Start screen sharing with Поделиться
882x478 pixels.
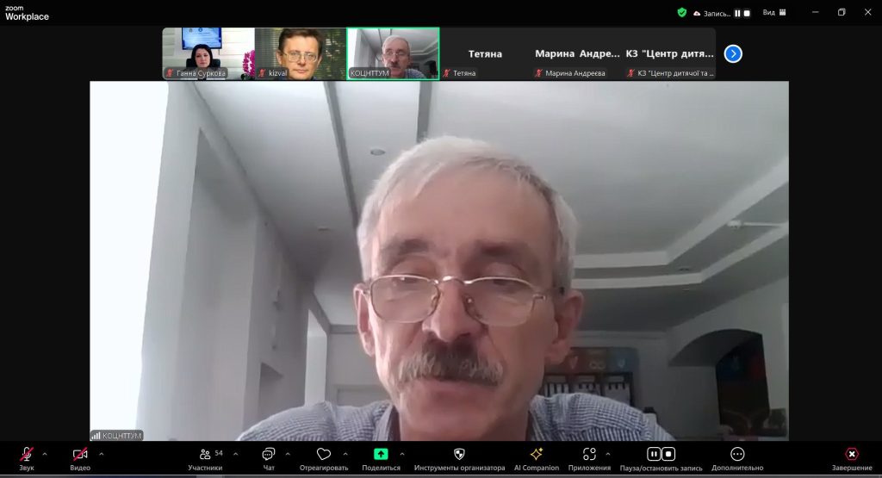[x=381, y=455]
